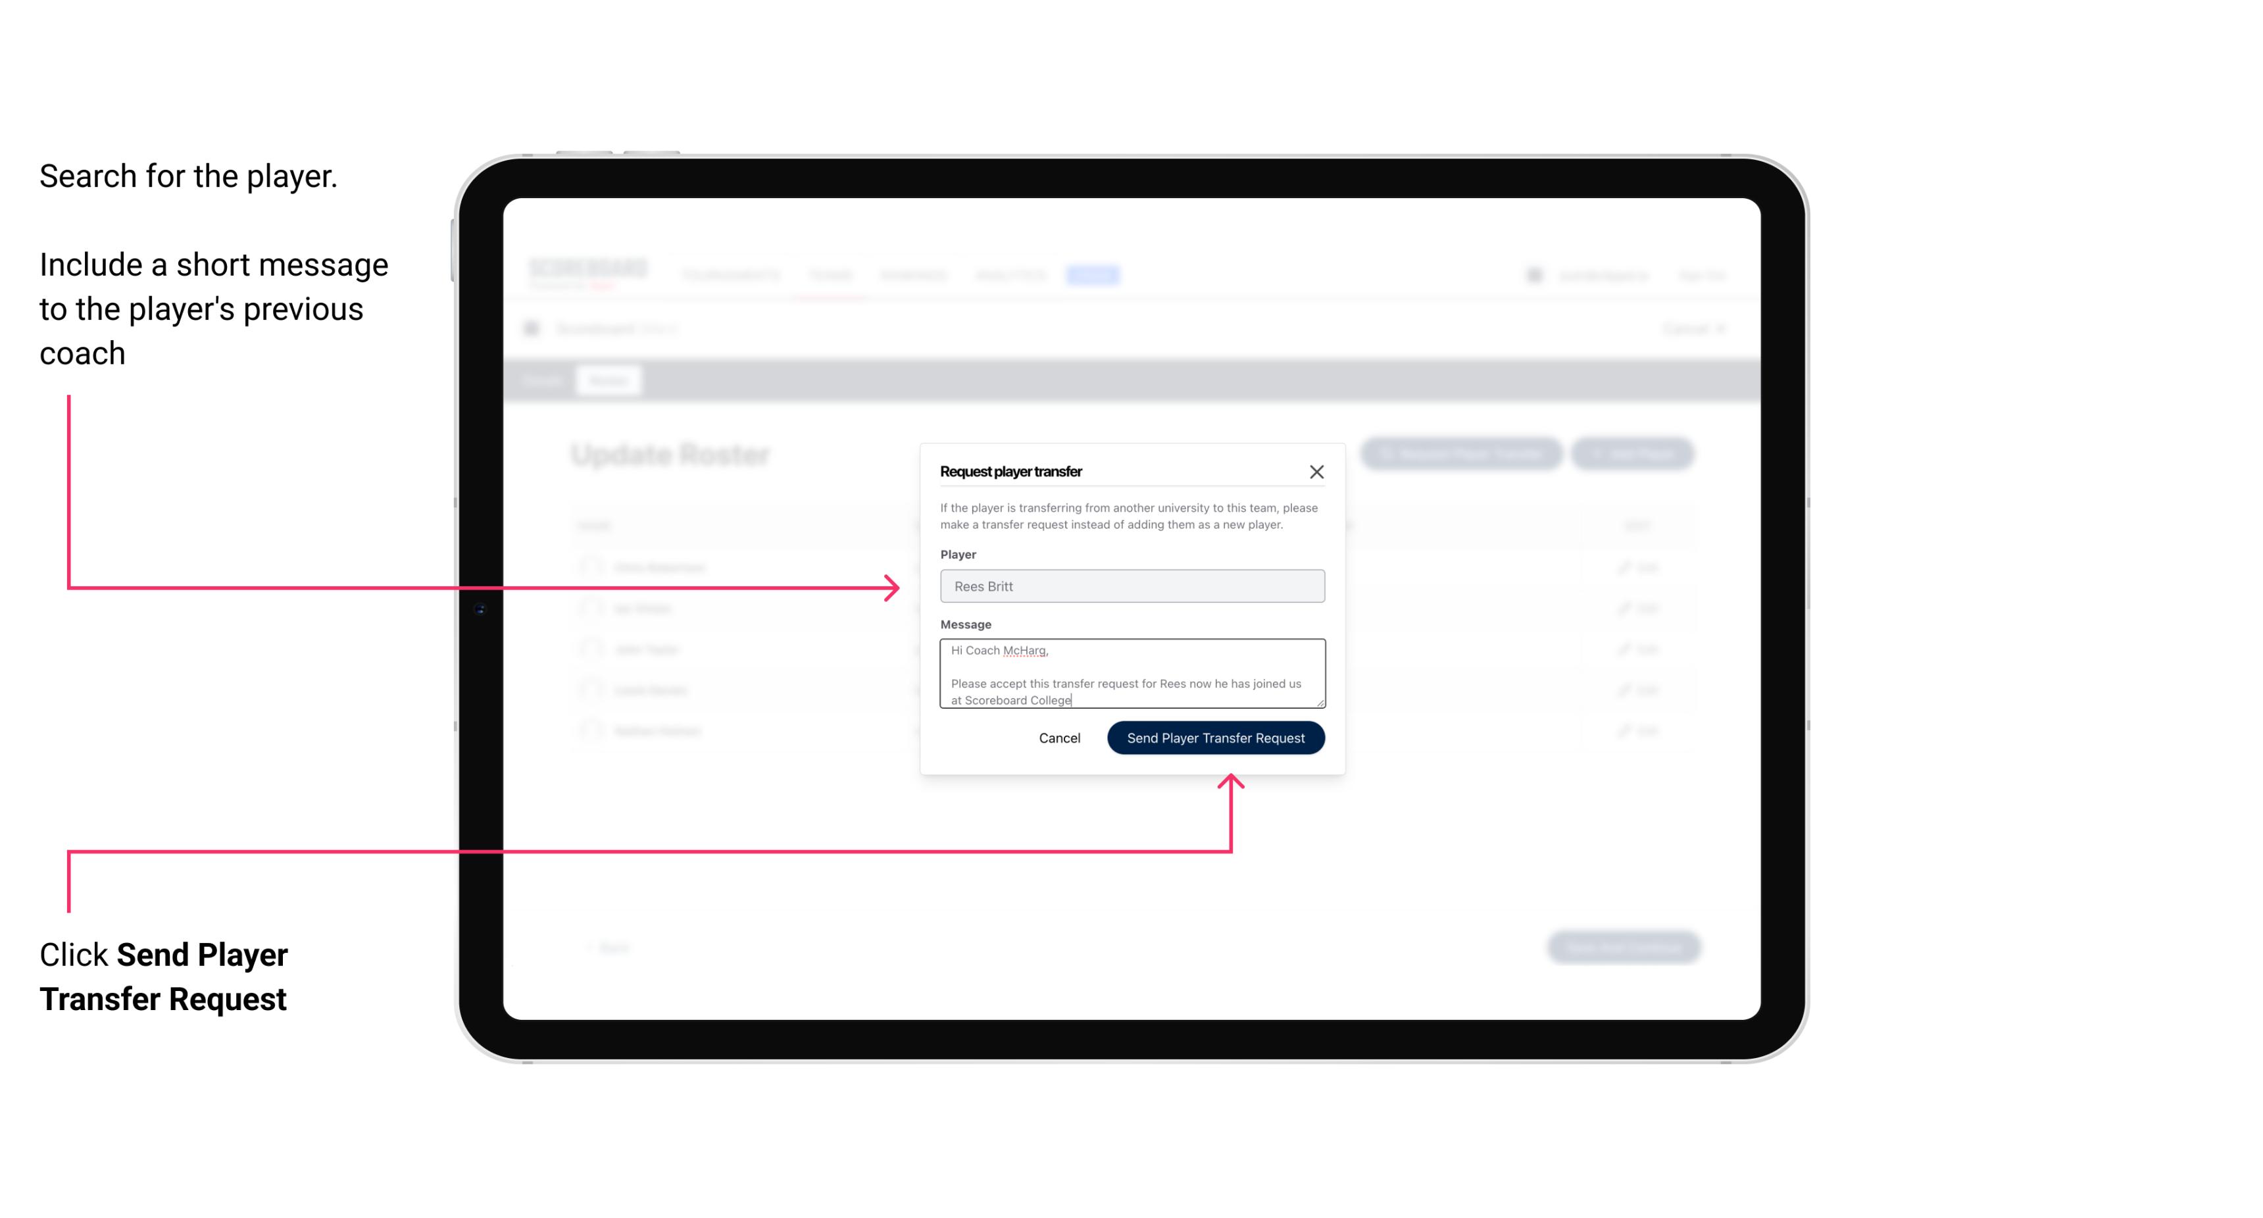Image resolution: width=2263 pixels, height=1218 pixels.
Task: Click the transfer request dialog icon
Action: [x=1318, y=471]
